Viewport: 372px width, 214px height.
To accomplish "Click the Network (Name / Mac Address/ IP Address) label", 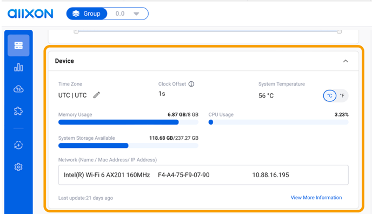I will point(108,160).
